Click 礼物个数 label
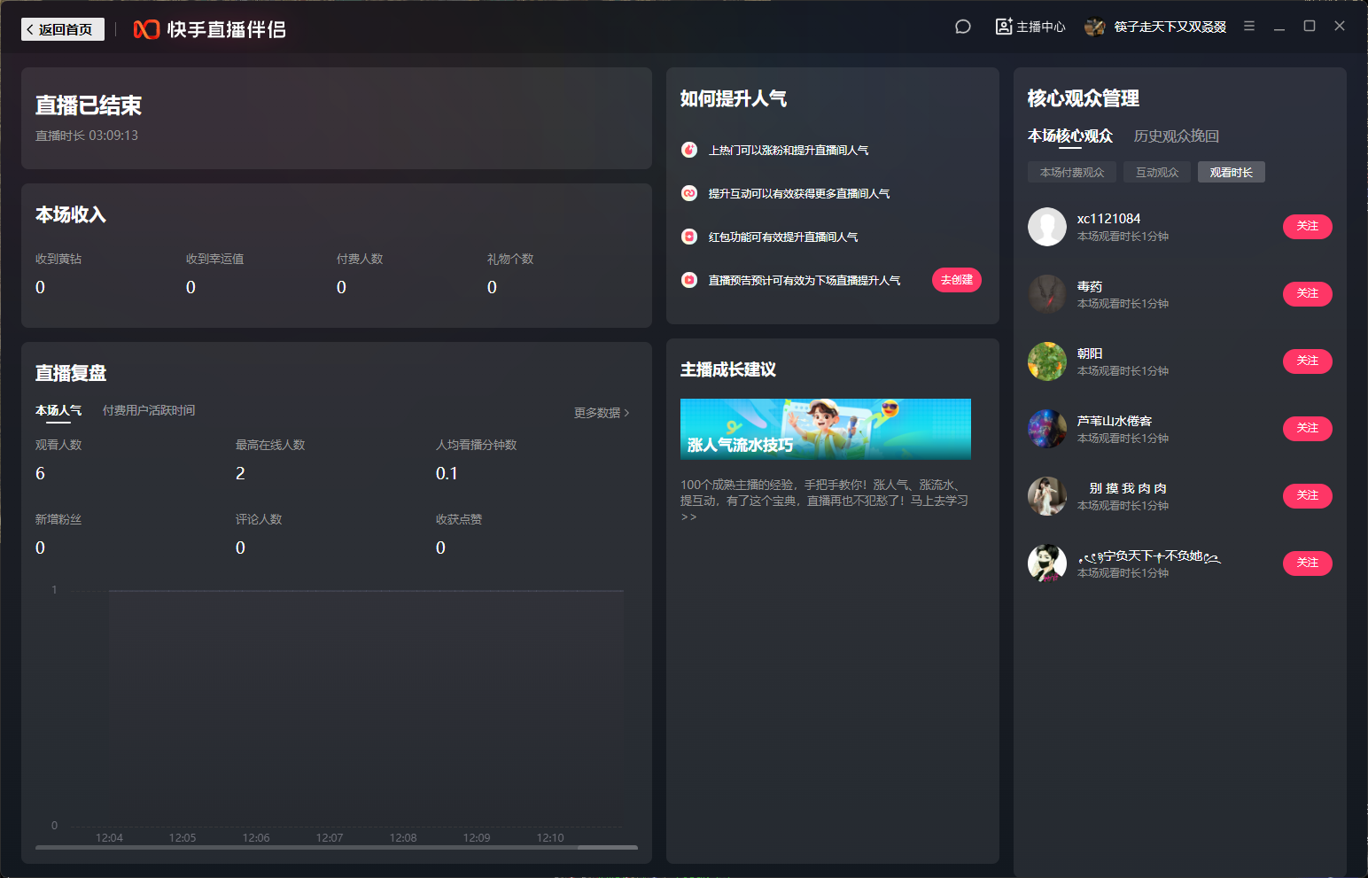The height and width of the screenshot is (878, 1368). pyautogui.click(x=510, y=259)
